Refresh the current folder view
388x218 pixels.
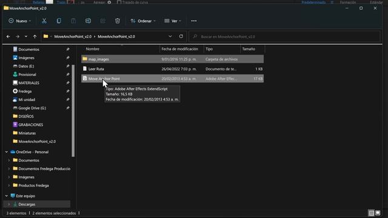pos(181,36)
